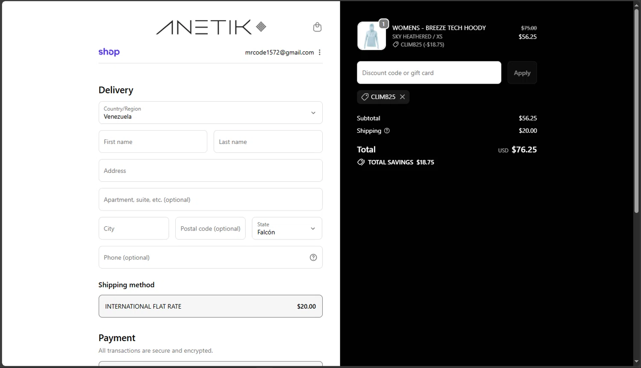Click the Breeze Tech Hoody product thumbnail
Image resolution: width=641 pixels, height=368 pixels.
371,36
